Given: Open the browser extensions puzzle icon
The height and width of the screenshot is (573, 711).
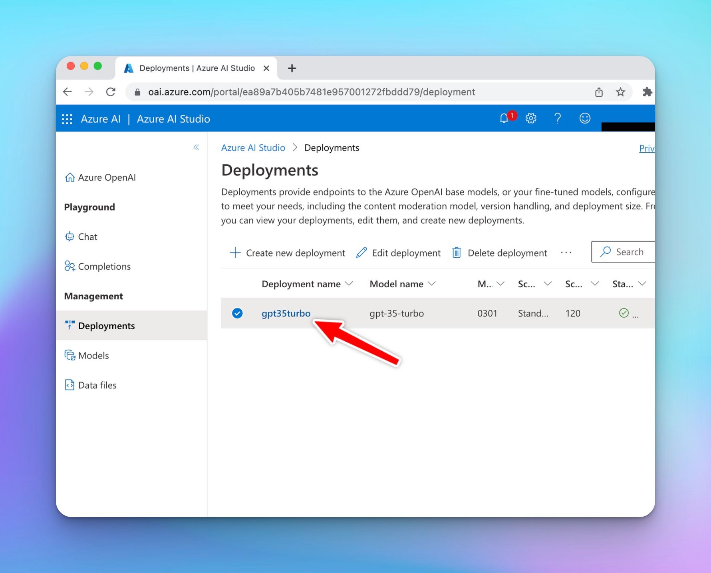Looking at the screenshot, I should [x=647, y=92].
